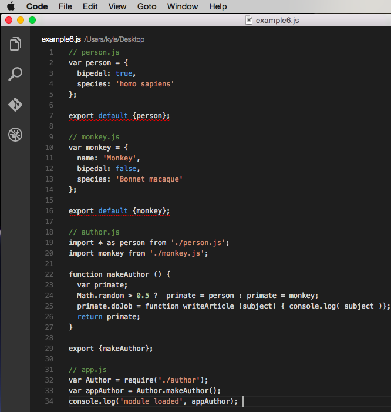The image size is (391, 412).
Task: Open the Code application menu
Action: 37,6
